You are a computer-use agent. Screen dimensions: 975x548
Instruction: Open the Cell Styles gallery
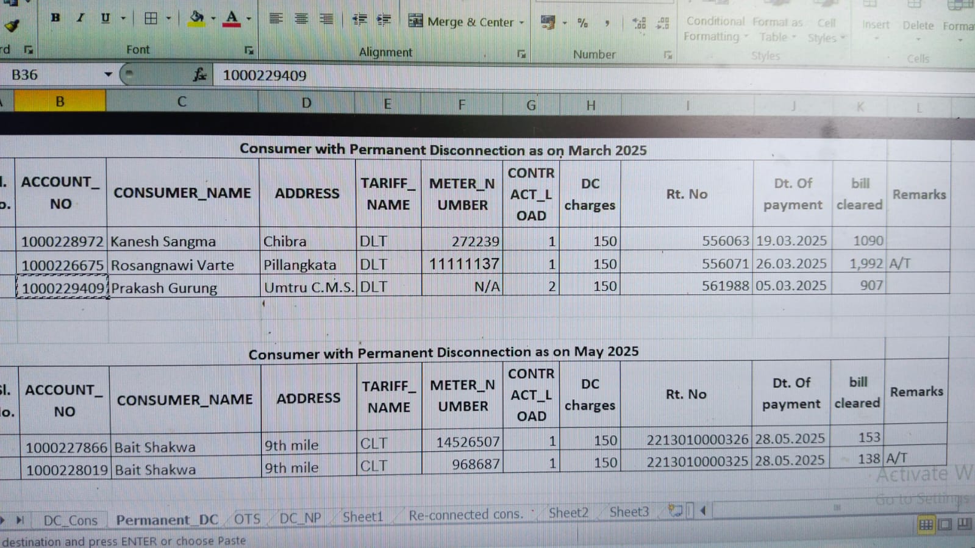point(826,30)
